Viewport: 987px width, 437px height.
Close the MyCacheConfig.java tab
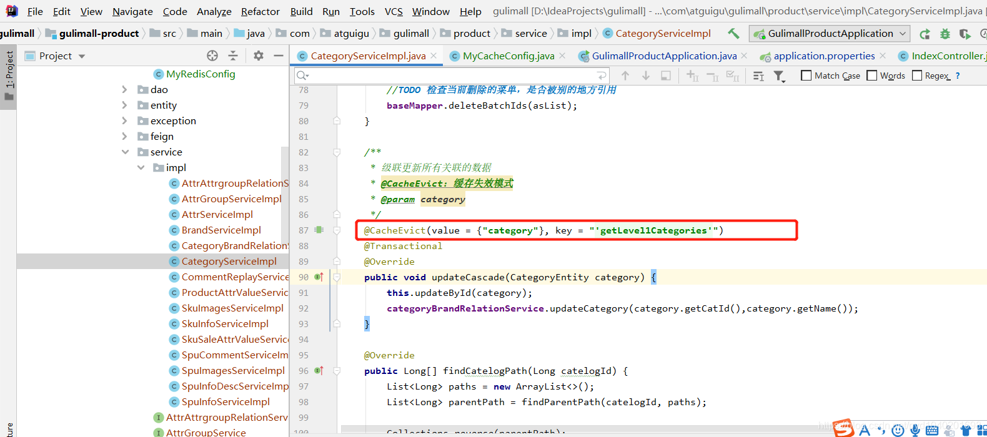(562, 56)
